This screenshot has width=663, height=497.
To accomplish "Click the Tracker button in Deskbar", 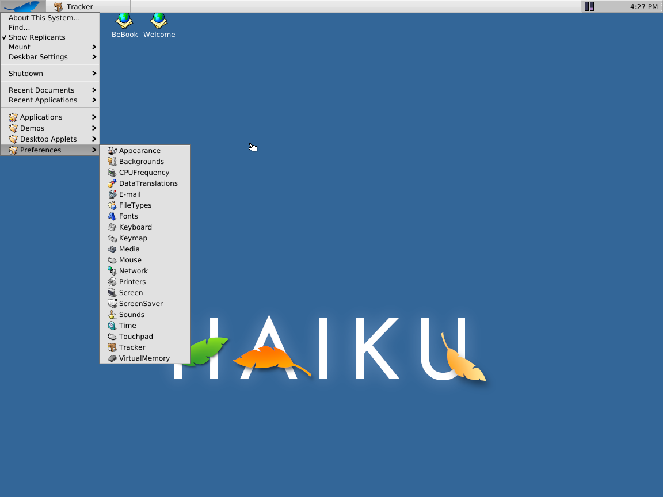I will coord(90,6).
